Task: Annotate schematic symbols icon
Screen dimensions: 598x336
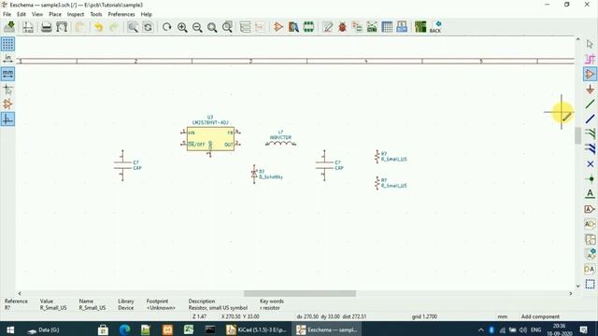Action: (328, 27)
